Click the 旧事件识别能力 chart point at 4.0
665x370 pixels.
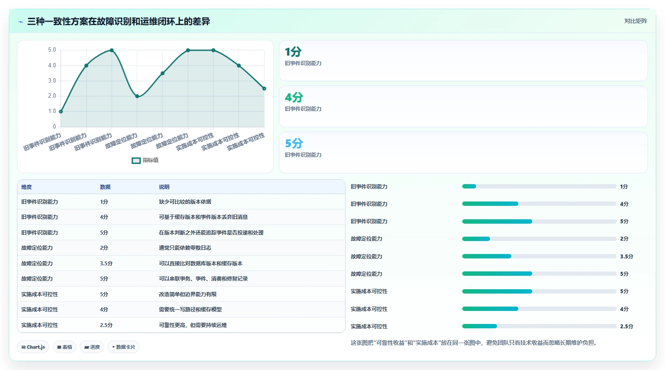tap(86, 66)
